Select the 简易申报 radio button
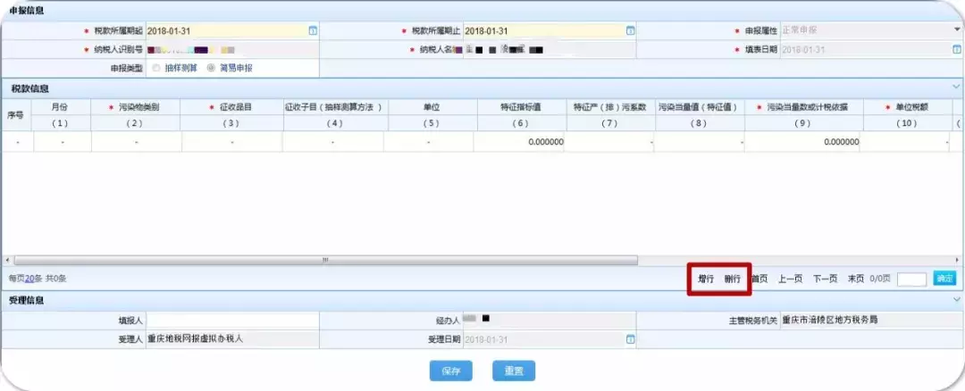The height and width of the screenshot is (391, 965). click(x=211, y=68)
